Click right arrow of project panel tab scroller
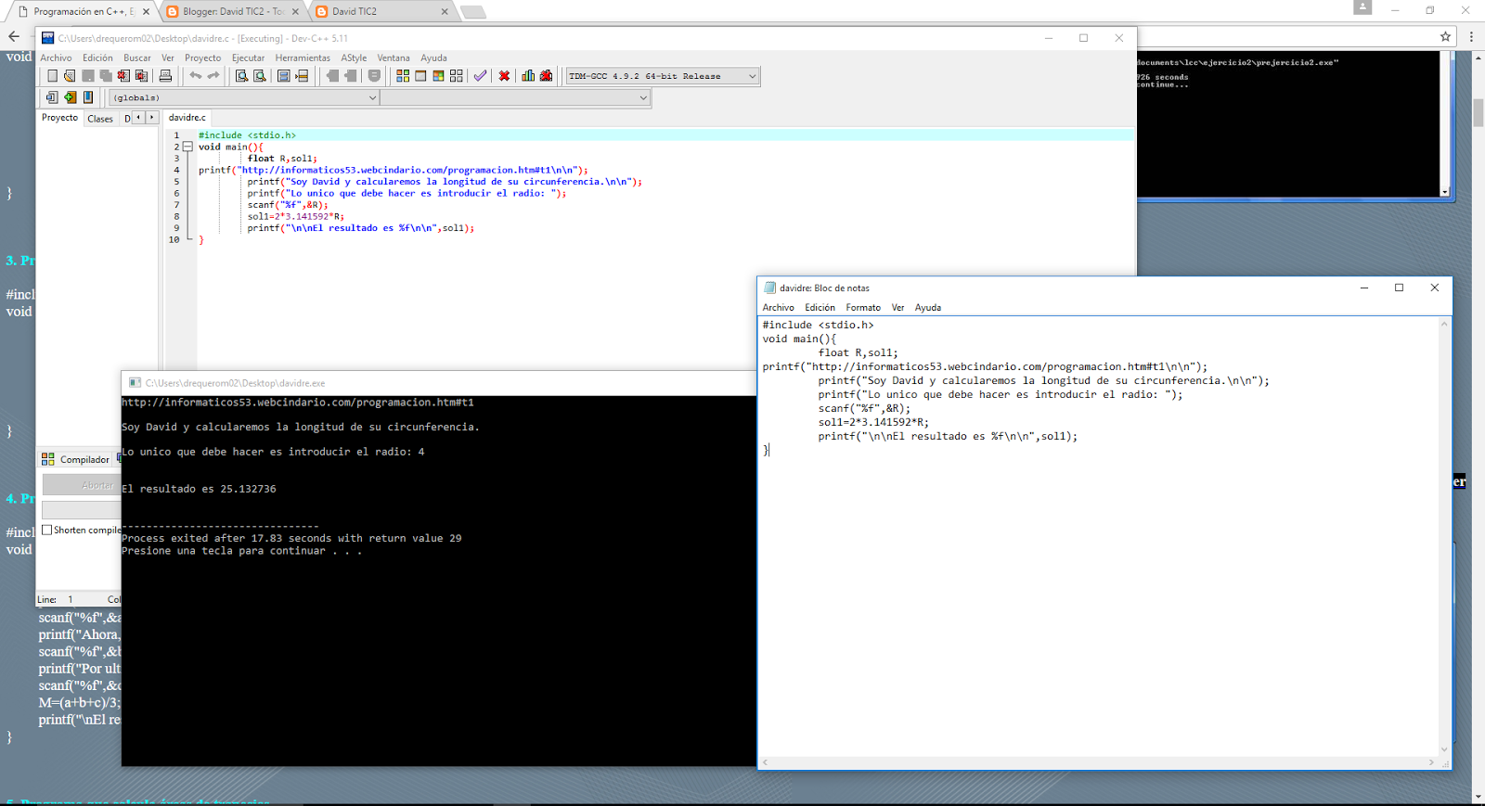Image resolution: width=1485 pixels, height=806 pixels. pos(151,118)
